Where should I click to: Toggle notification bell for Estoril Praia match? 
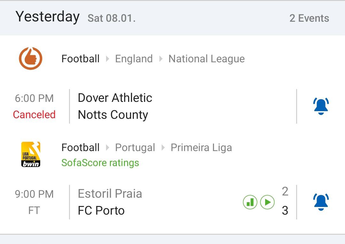pyautogui.click(x=321, y=202)
